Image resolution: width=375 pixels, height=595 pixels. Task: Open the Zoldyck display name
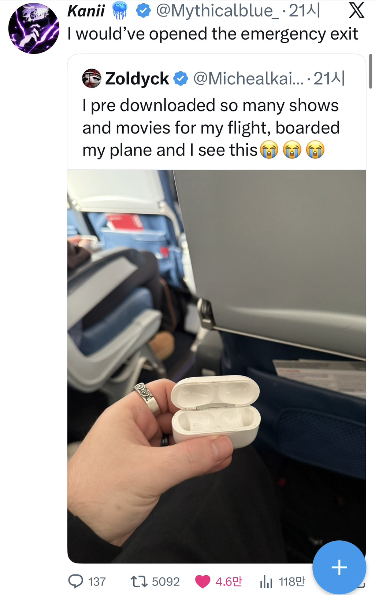137,78
